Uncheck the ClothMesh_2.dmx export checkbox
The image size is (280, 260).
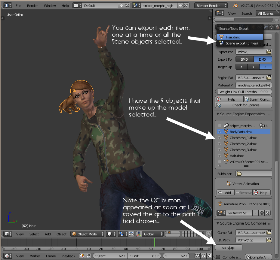[220, 144]
